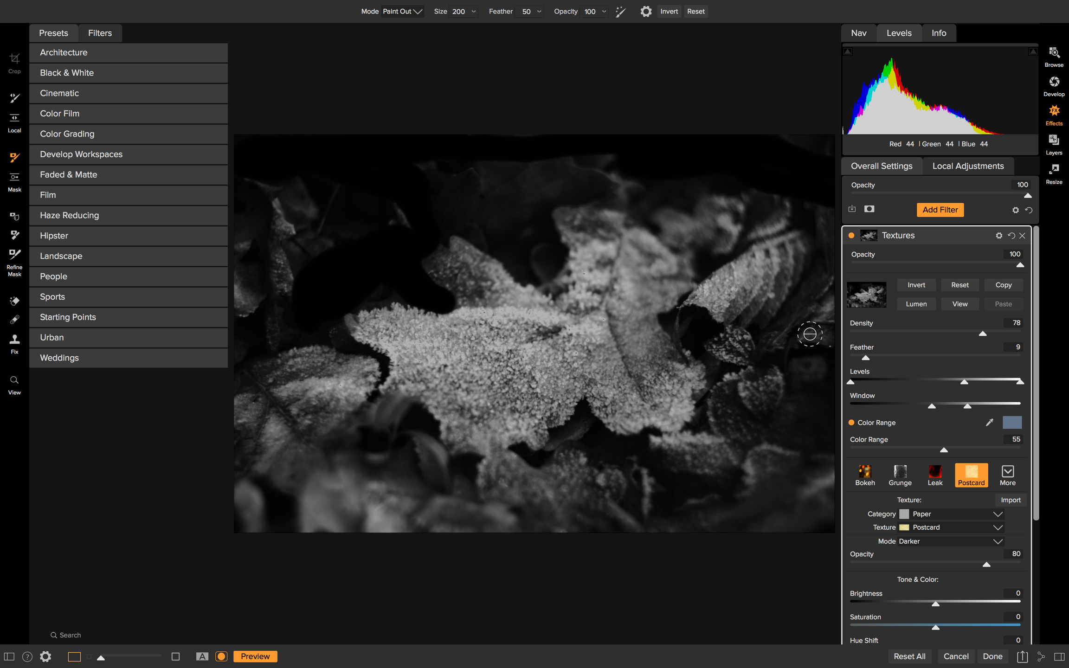Switch to the Develop module

point(1054,86)
